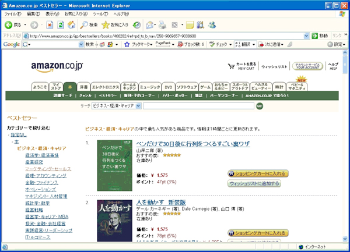
Task: Click the IE Forward arrow button
Action: tap(34, 25)
